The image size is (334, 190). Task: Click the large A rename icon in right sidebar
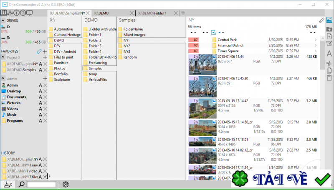click(329, 54)
